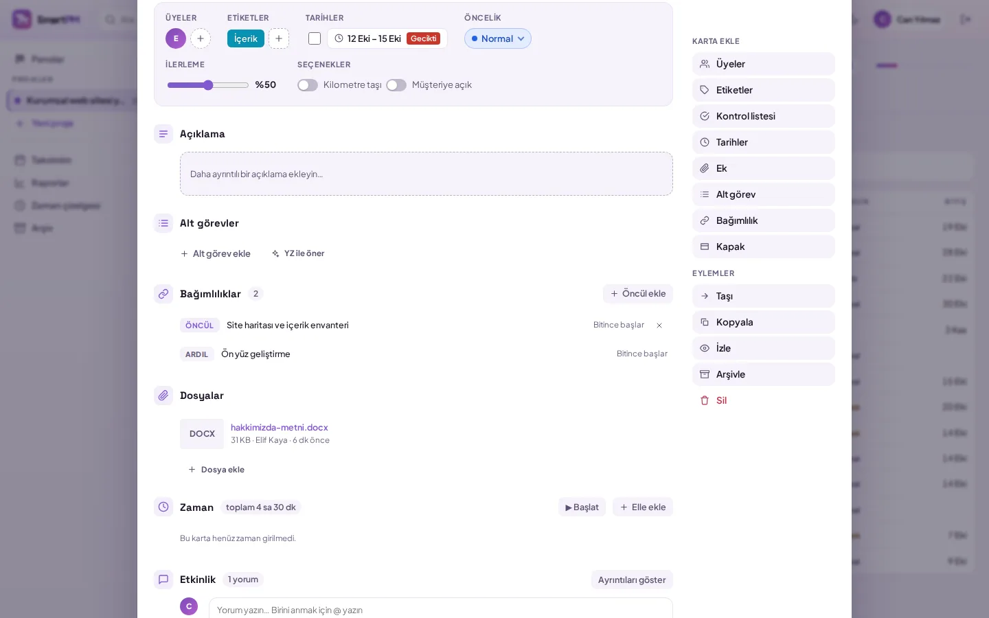Click Dosya ekle to attach file
The height and width of the screenshot is (618, 989).
(216, 470)
